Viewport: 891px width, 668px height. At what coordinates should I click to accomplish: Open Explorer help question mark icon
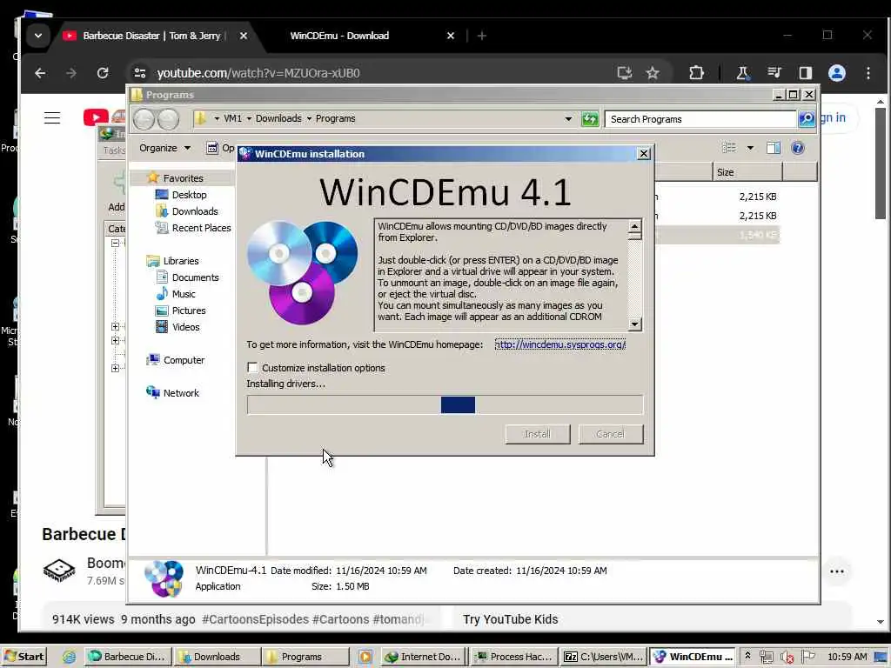pyautogui.click(x=798, y=148)
